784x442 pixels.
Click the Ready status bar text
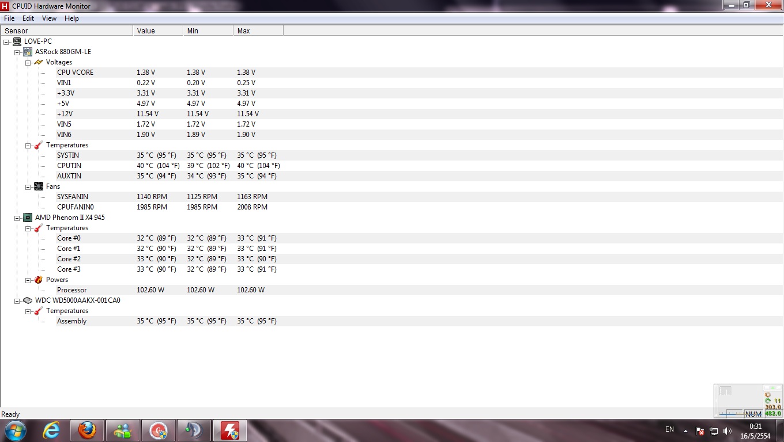tap(10, 414)
